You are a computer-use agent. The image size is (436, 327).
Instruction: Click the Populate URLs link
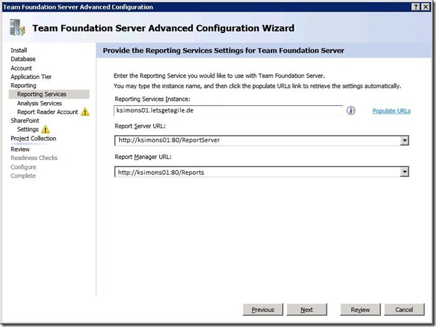tap(391, 111)
